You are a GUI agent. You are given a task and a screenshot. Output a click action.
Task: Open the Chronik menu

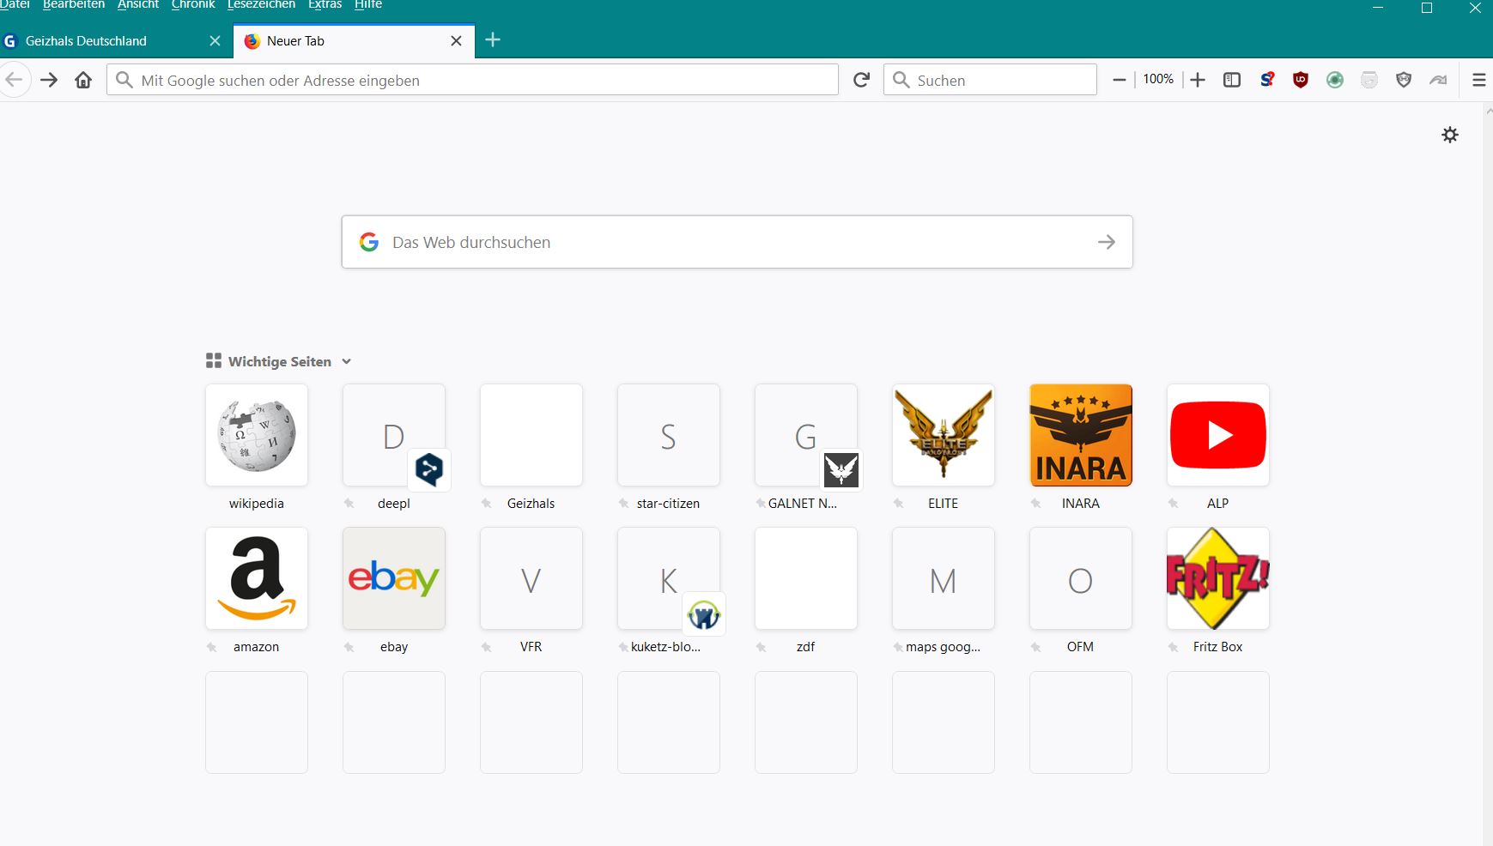click(x=193, y=4)
